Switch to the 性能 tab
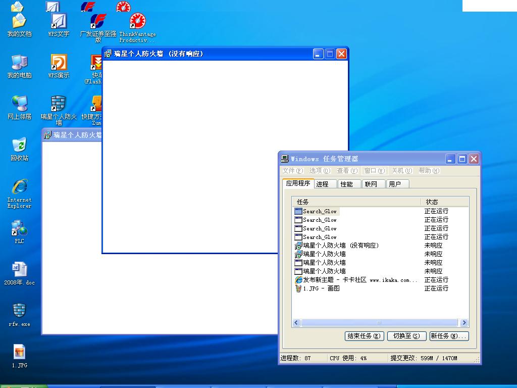The height and width of the screenshot is (388, 517). click(x=349, y=184)
